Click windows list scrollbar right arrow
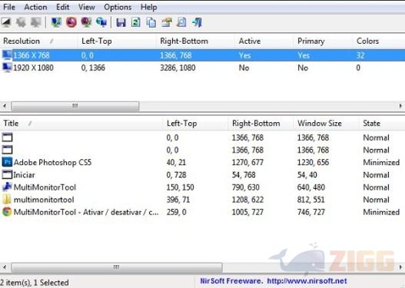Screen dimensions: 405x288 coord(400,267)
